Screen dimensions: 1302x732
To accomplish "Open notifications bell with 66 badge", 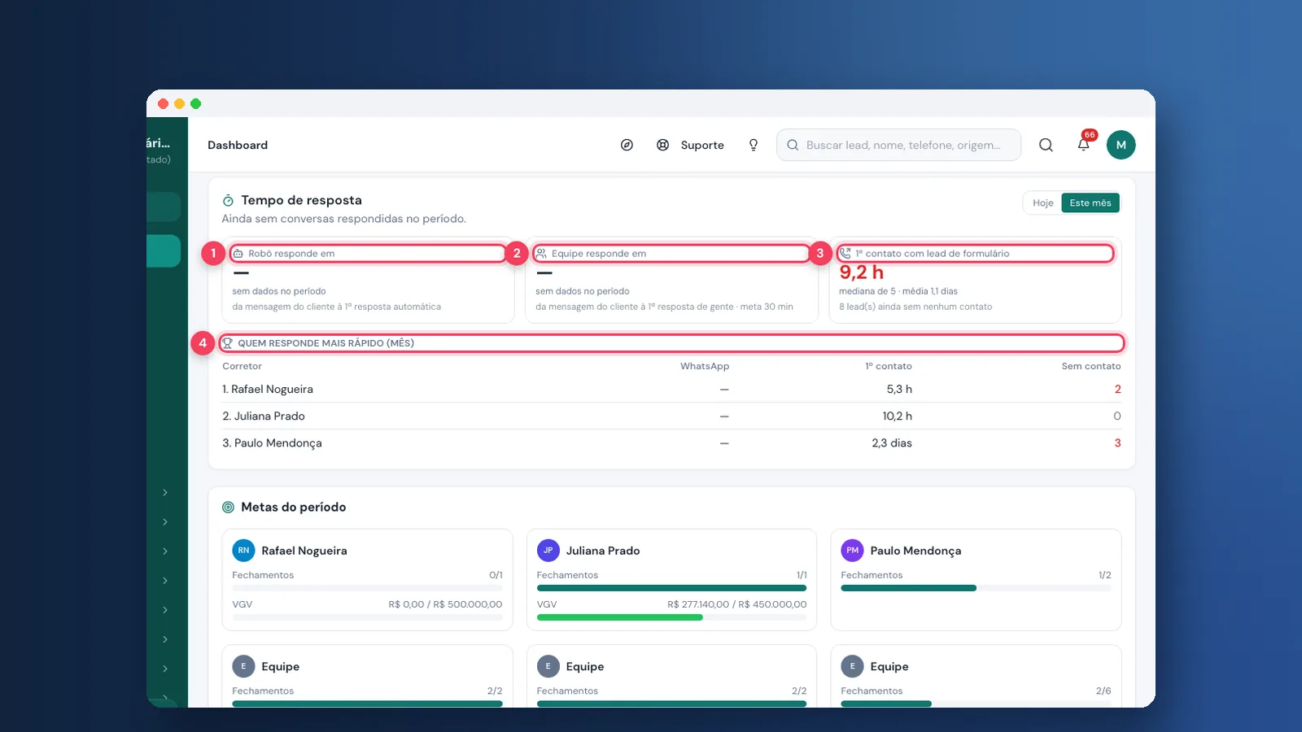I will 1084,144.
